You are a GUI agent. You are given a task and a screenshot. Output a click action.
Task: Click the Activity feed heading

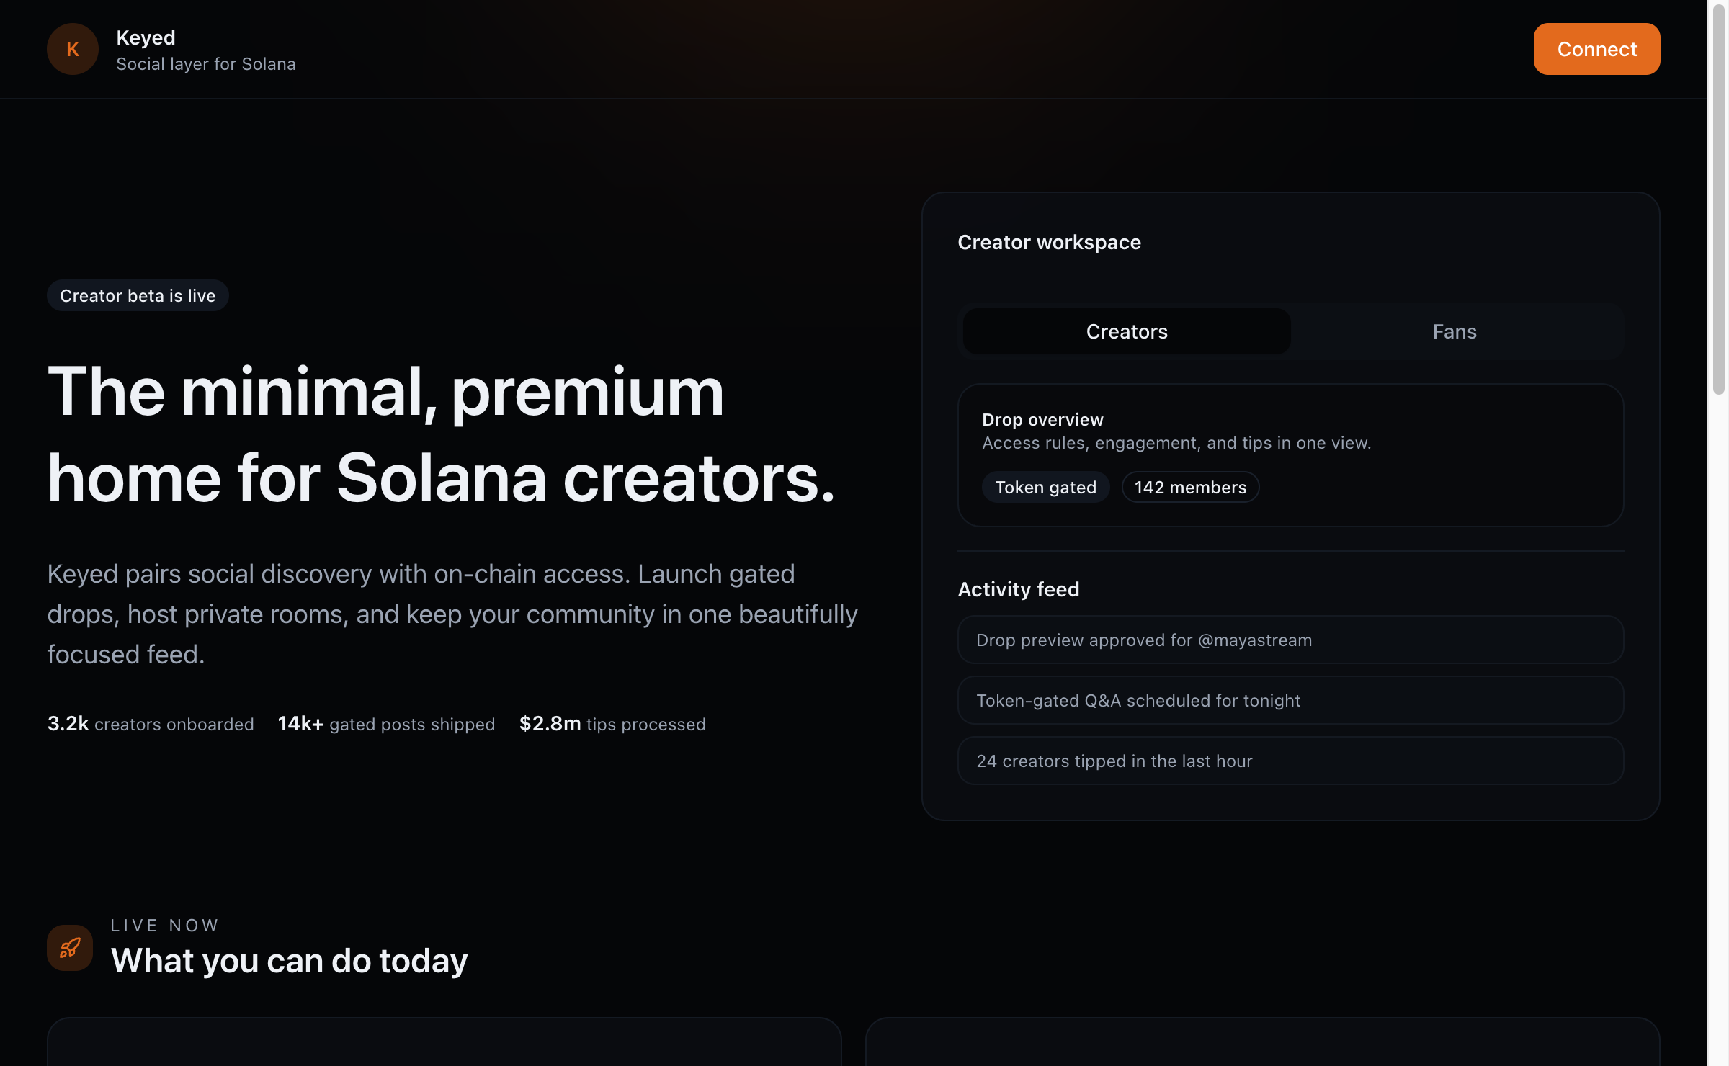coord(1018,589)
